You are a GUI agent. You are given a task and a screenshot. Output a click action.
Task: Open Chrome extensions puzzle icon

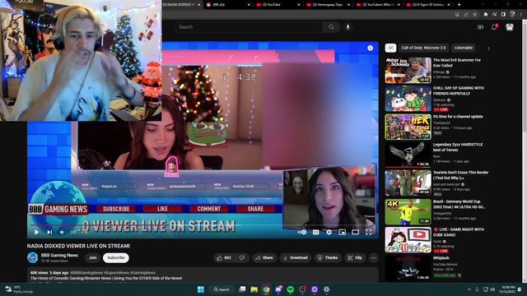click(x=486, y=15)
